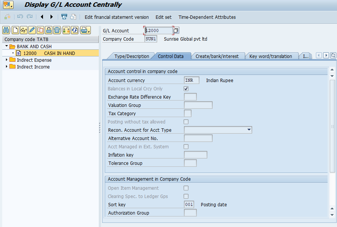The width and height of the screenshot is (337, 227).
Task: Click the glasses display icon
Action: coord(24,30)
